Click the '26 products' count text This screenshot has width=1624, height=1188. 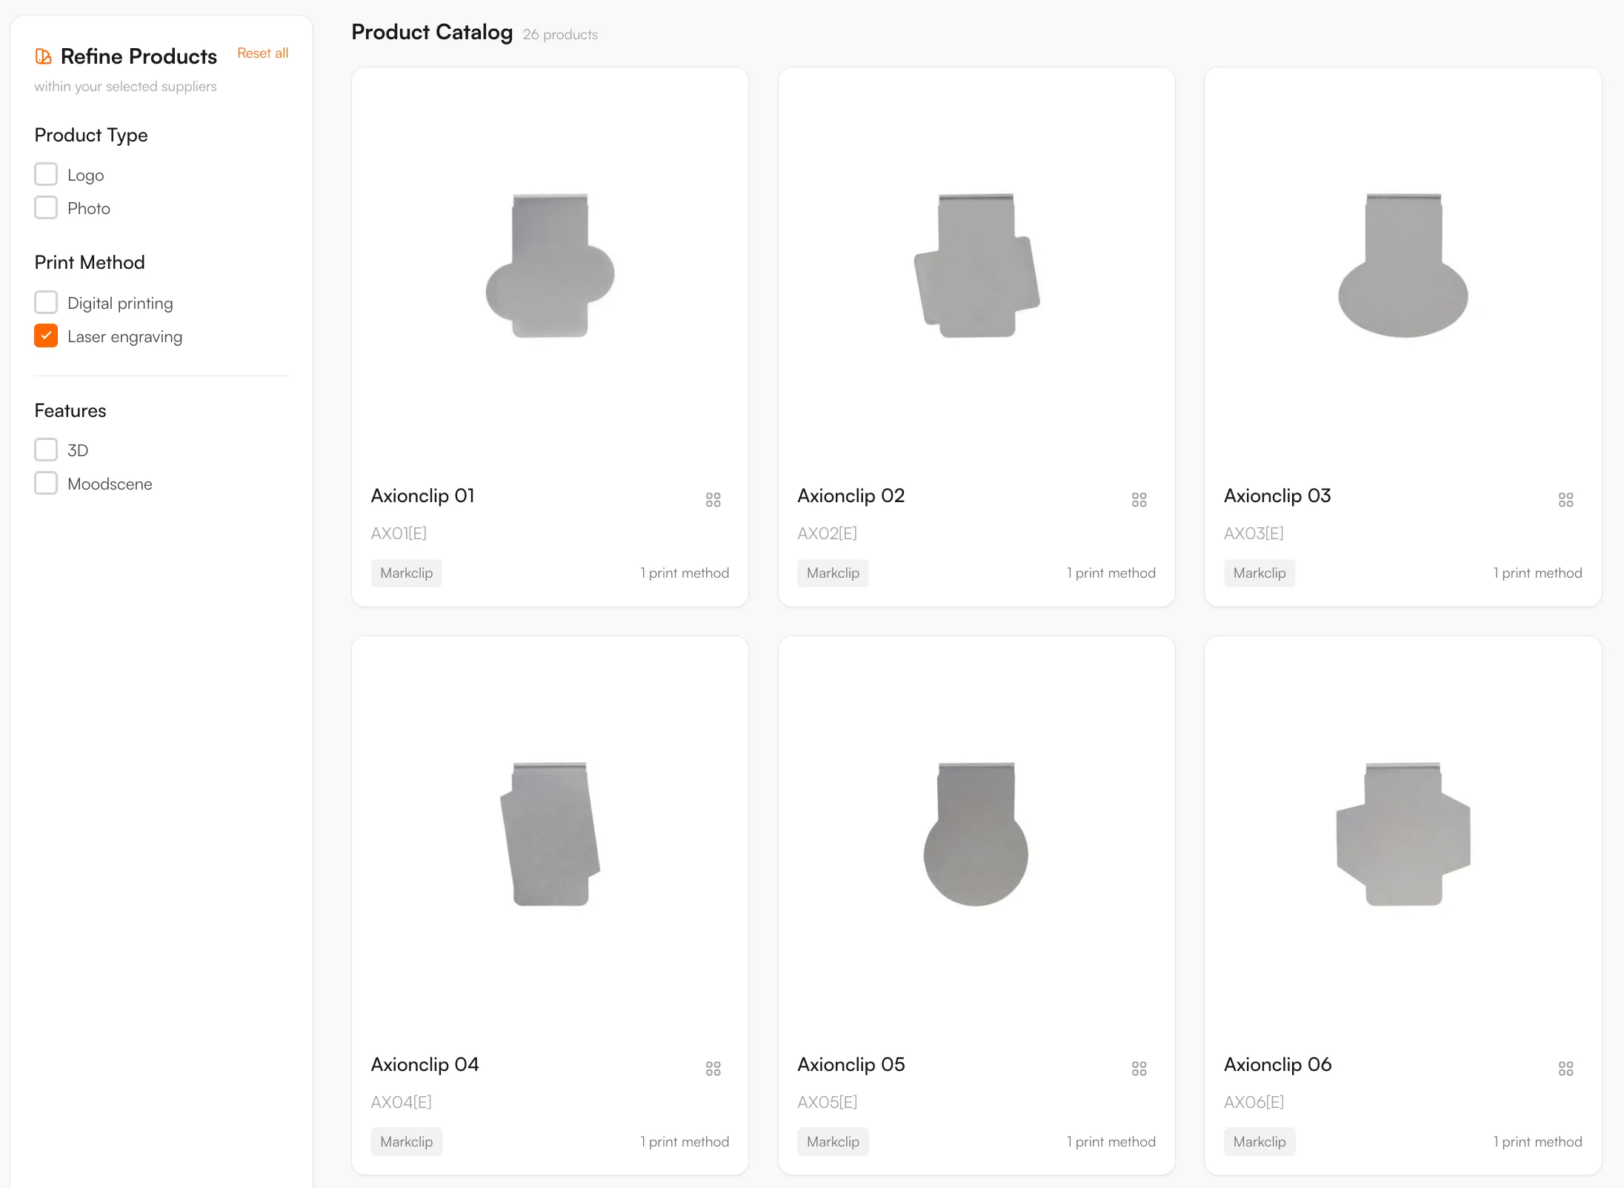[x=560, y=35]
